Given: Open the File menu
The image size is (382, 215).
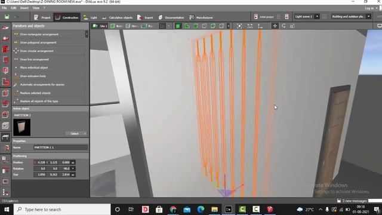Looking at the screenshot, I should (x=4, y=8).
